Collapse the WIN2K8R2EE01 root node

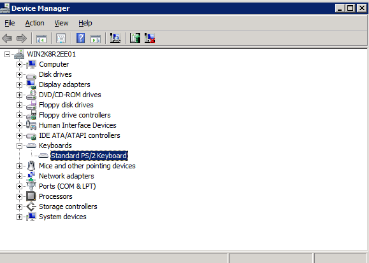coord(7,55)
